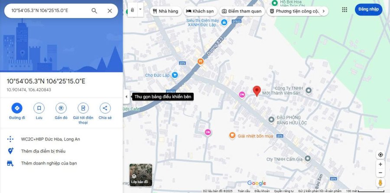
Task: Click the my location target icon
Action: [x=380, y=155]
